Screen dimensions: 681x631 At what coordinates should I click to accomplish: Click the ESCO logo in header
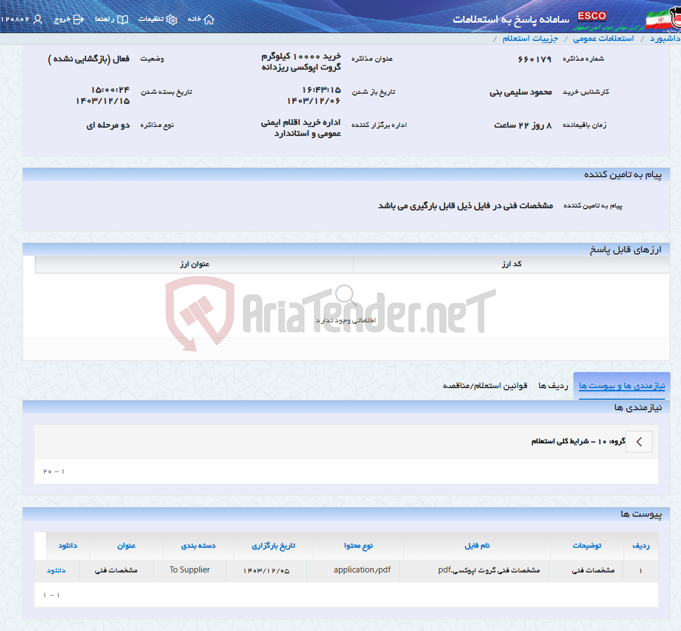[592, 16]
